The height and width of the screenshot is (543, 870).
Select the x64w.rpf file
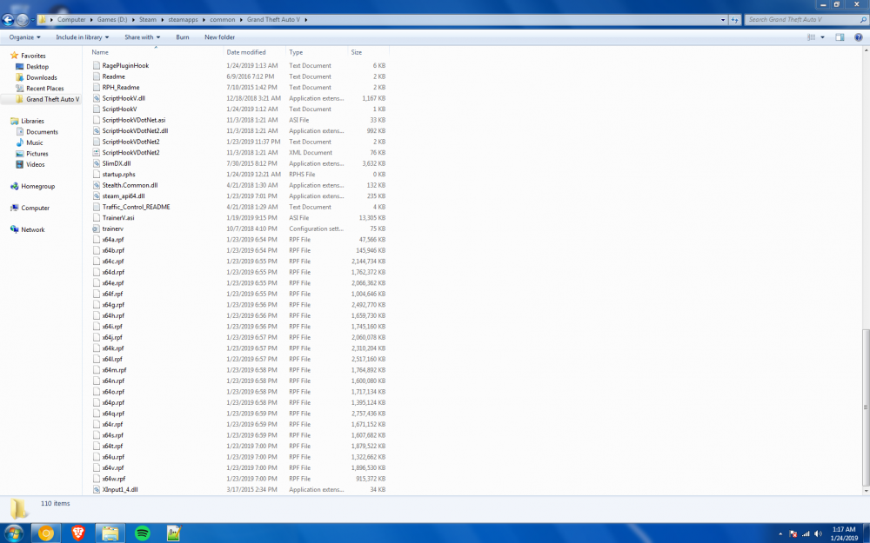[x=114, y=479]
